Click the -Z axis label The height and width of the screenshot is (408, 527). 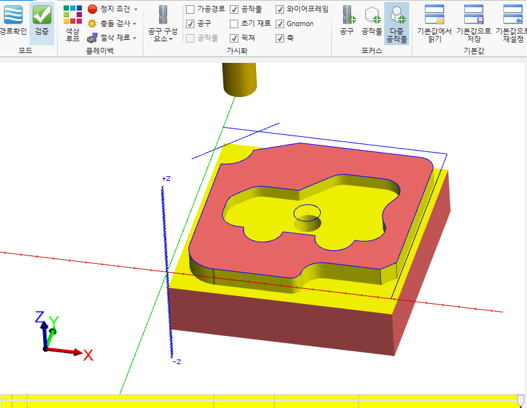[177, 362]
